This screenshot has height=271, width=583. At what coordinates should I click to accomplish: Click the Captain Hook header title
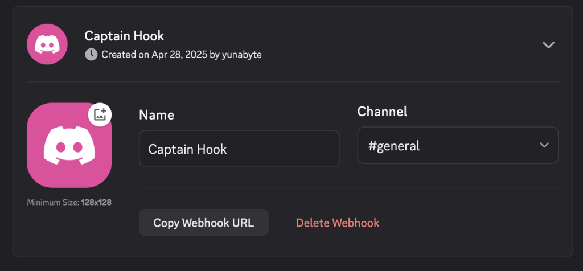click(x=124, y=36)
